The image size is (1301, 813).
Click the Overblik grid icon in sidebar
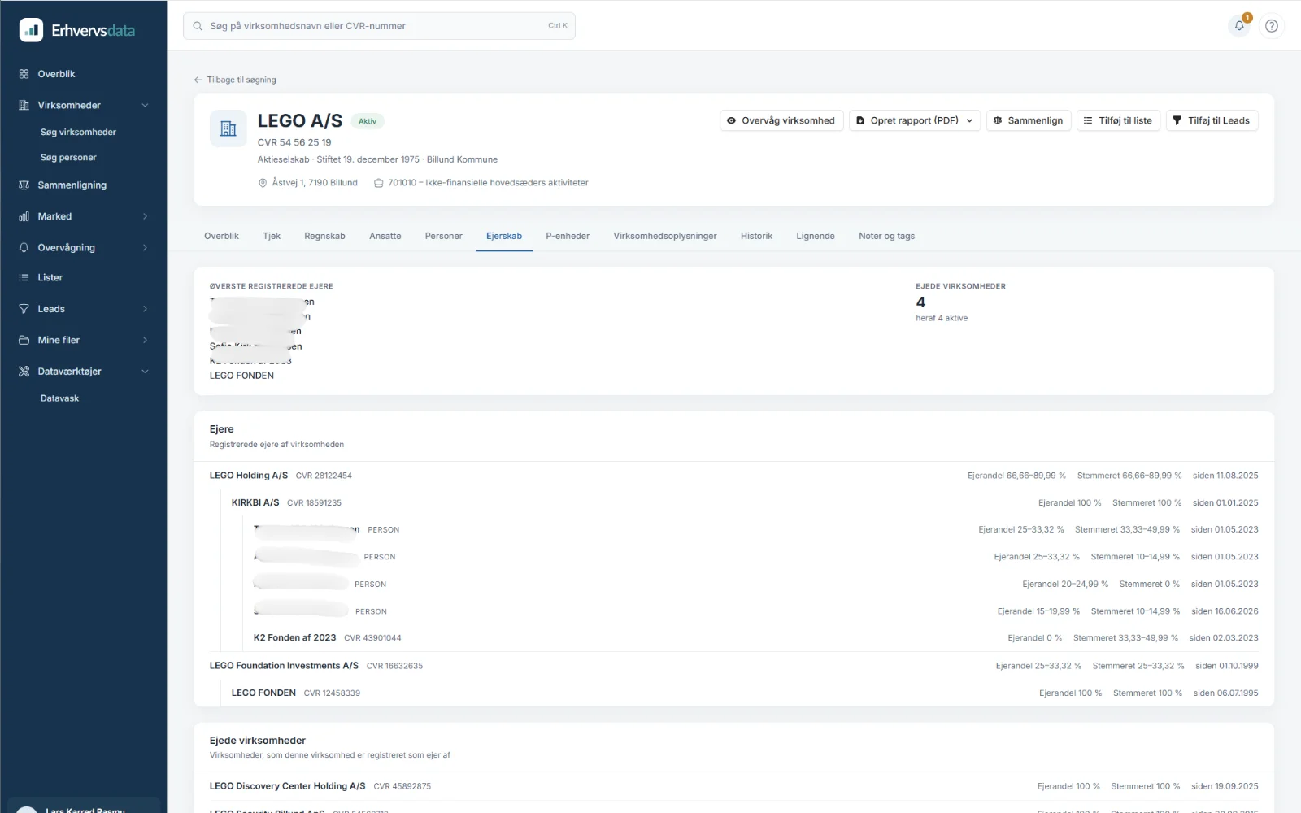click(x=24, y=74)
